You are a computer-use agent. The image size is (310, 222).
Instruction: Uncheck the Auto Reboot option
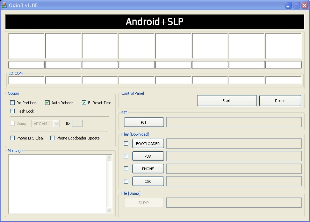click(48, 103)
